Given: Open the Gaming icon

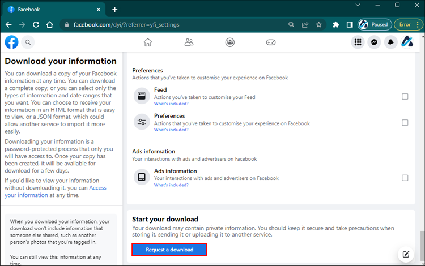Looking at the screenshot, I should click(x=271, y=42).
